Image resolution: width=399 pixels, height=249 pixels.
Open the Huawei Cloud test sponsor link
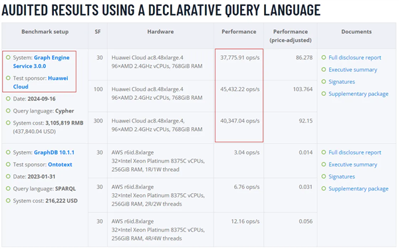click(x=41, y=83)
